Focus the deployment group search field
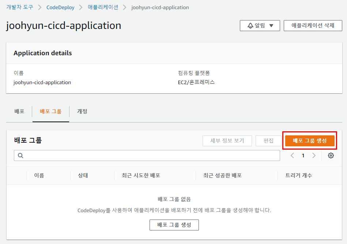 pyautogui.click(x=147, y=155)
